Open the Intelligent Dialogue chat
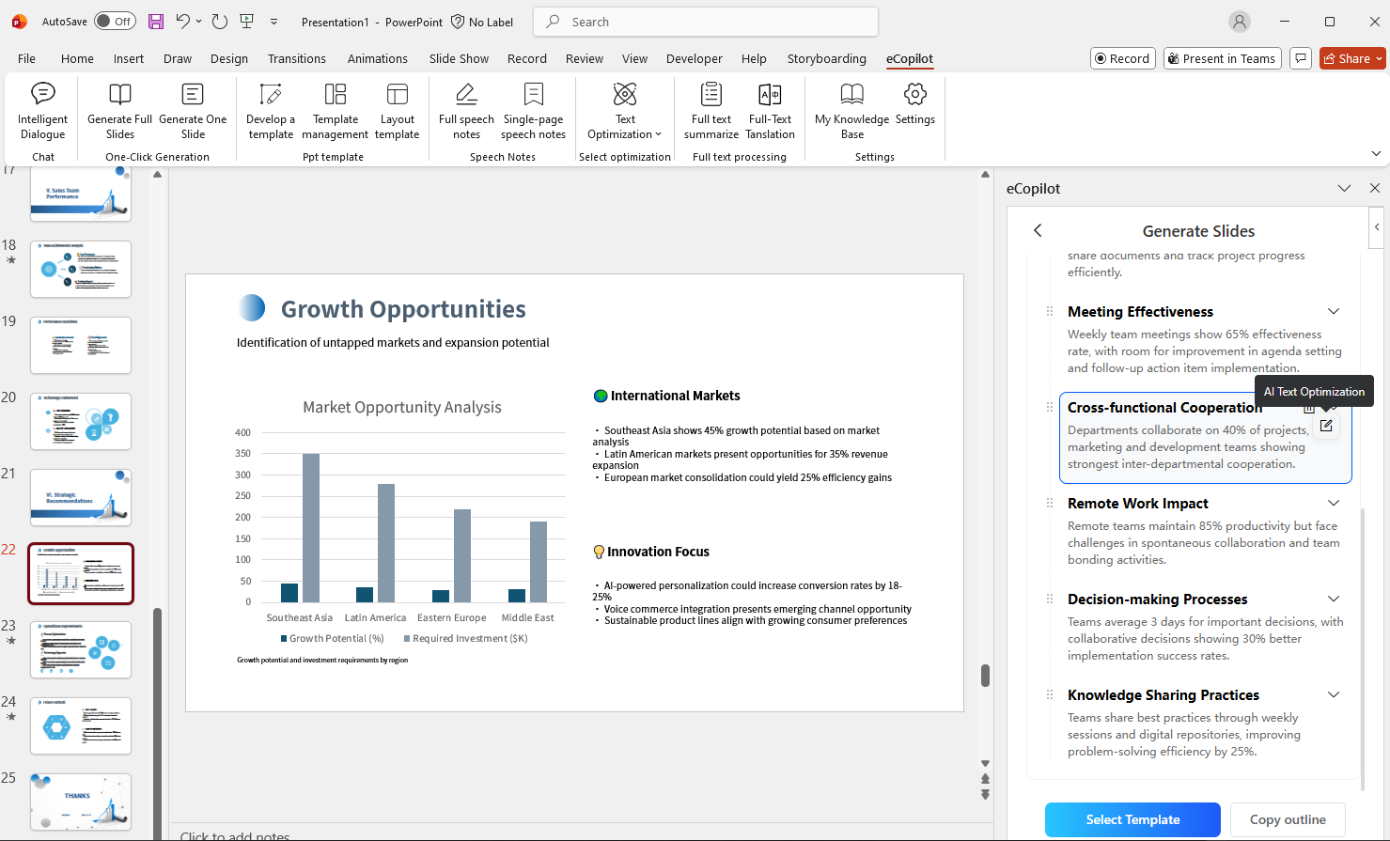 42,109
